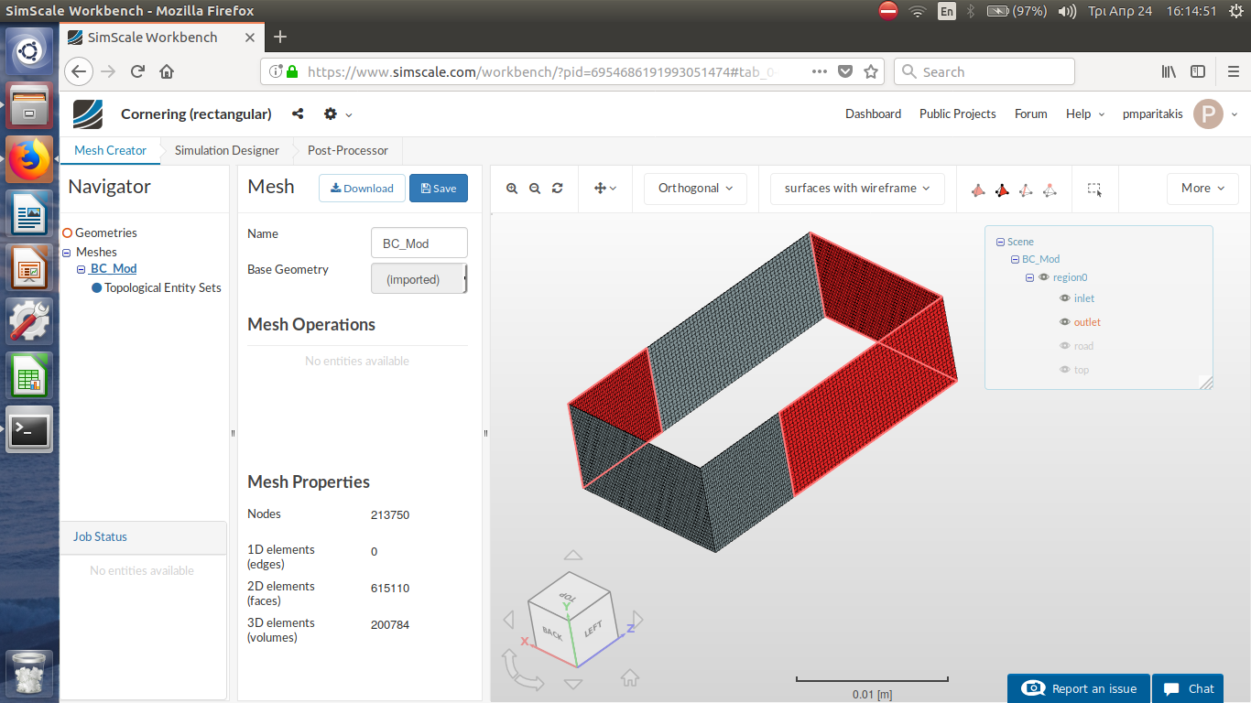The image size is (1251, 703).
Task: Click the BACK face of orientation cube
Action: [551, 632]
